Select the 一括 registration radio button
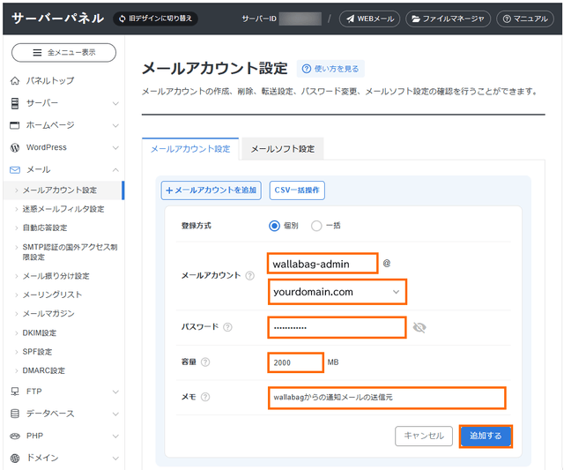Image resolution: width=564 pixels, height=470 pixels. pyautogui.click(x=316, y=226)
